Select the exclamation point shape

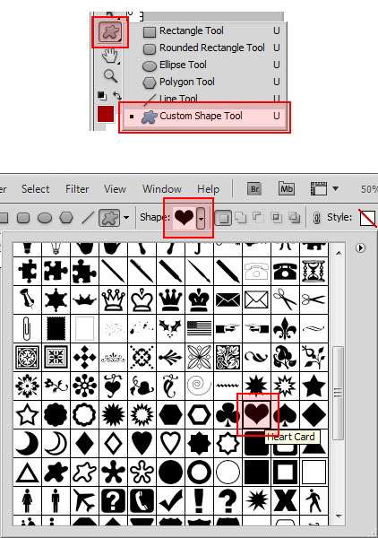199,500
